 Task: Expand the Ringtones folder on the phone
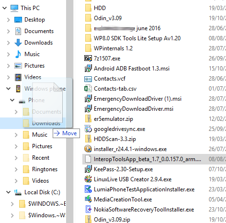tap(16, 169)
